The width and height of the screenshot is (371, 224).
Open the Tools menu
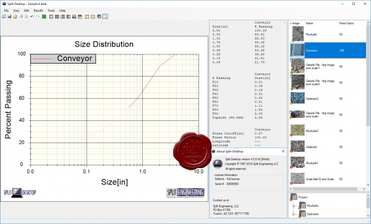(51, 10)
